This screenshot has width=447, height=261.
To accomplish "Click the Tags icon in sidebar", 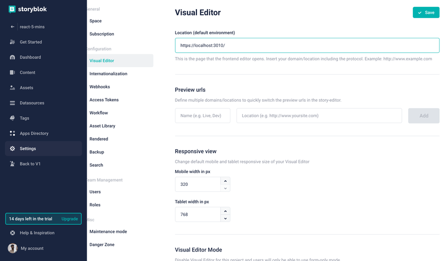I will point(12,118).
